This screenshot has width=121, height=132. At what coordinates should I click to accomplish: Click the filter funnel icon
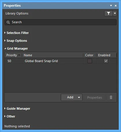point(109,13)
